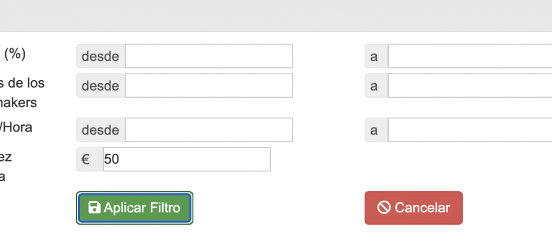Click the euro amount field containing 50
Image resolution: width=552 pixels, height=234 pixels.
(187, 159)
